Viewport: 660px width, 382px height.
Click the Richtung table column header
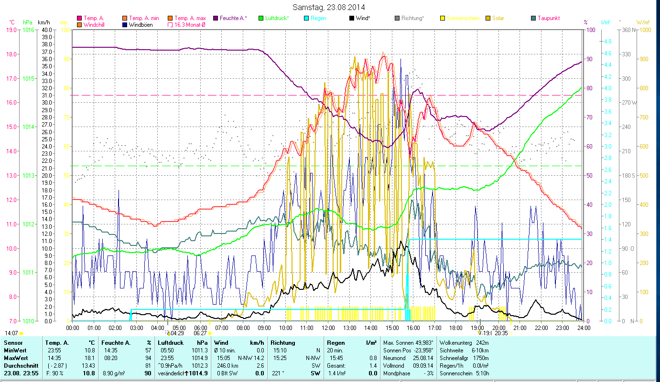point(283,342)
